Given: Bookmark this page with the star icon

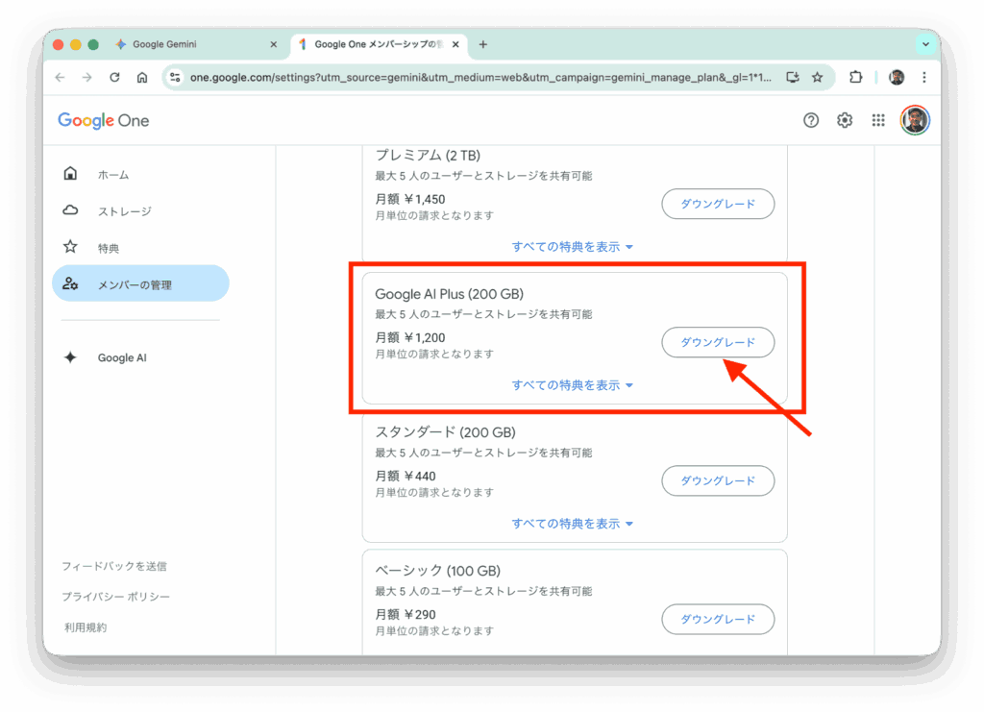Looking at the screenshot, I should 818,78.
